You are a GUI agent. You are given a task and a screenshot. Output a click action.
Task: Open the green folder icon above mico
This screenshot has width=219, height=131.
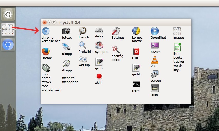[46, 68]
